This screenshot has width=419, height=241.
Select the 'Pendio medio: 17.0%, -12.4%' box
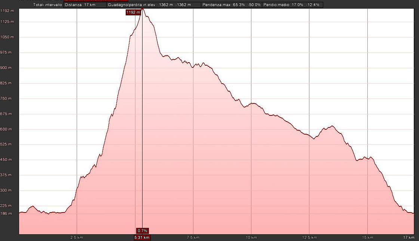[x=293, y=5]
